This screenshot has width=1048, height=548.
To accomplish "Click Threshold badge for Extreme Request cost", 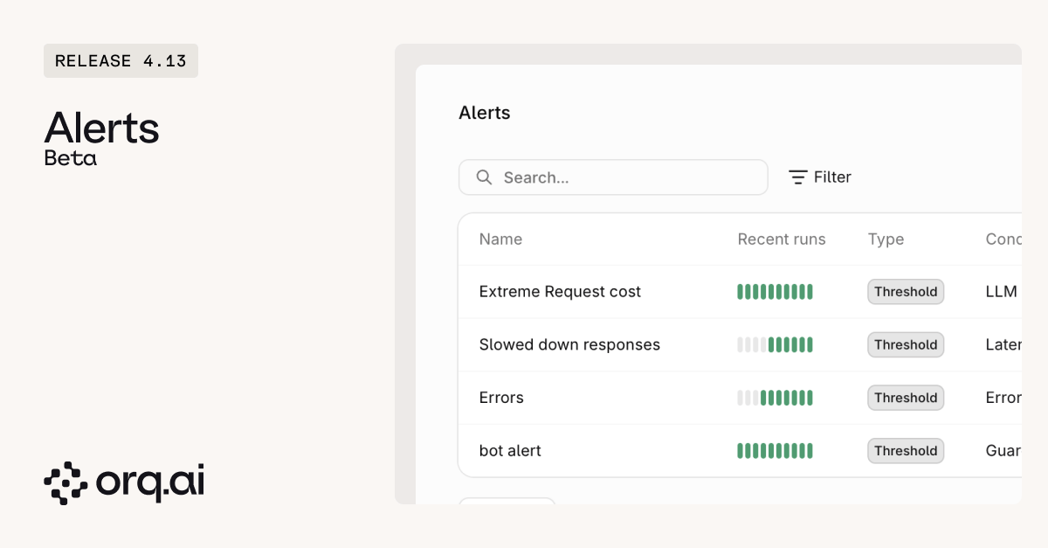I will point(906,292).
